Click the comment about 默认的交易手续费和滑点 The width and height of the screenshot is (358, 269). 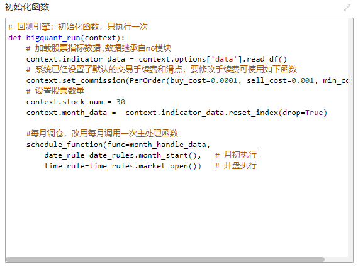(x=162, y=69)
